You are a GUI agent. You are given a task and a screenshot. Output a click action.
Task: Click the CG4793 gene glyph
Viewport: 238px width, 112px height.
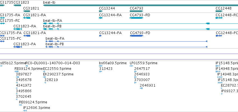136,11
